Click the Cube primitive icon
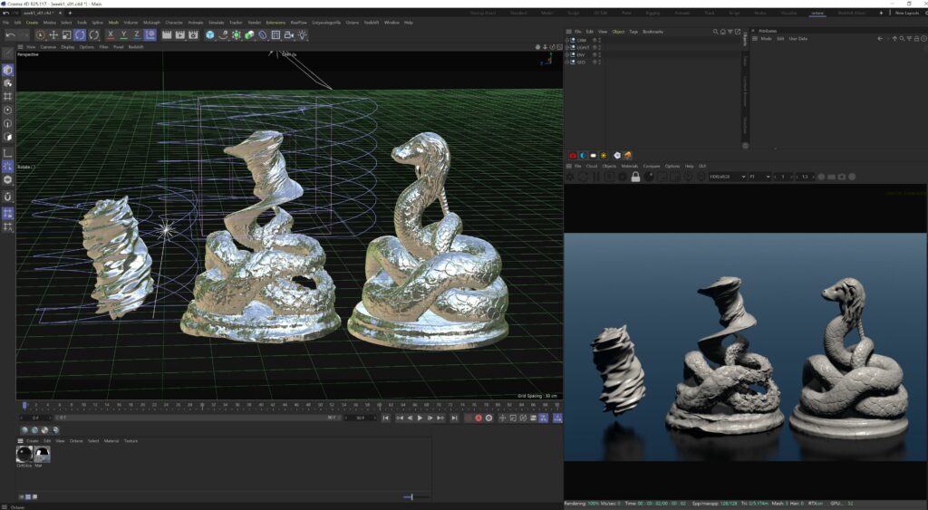928x510 pixels. pyautogui.click(x=210, y=35)
